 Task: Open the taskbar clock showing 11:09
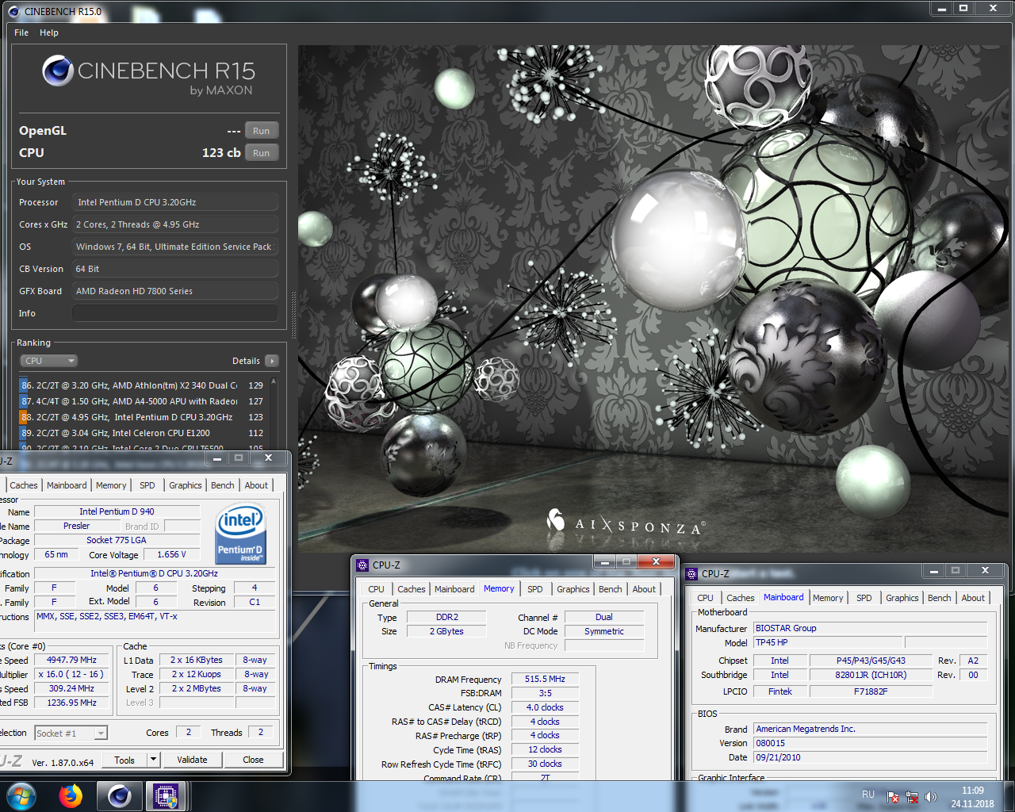tap(972, 797)
